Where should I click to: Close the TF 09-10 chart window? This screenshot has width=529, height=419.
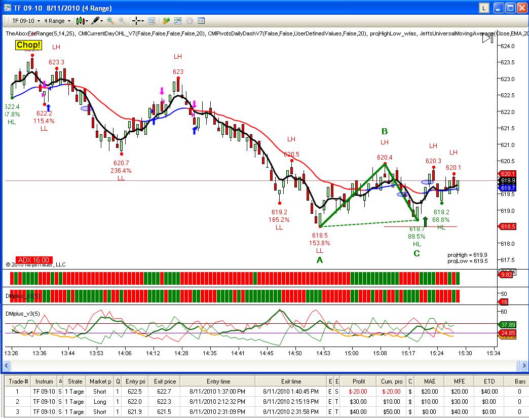(522, 8)
